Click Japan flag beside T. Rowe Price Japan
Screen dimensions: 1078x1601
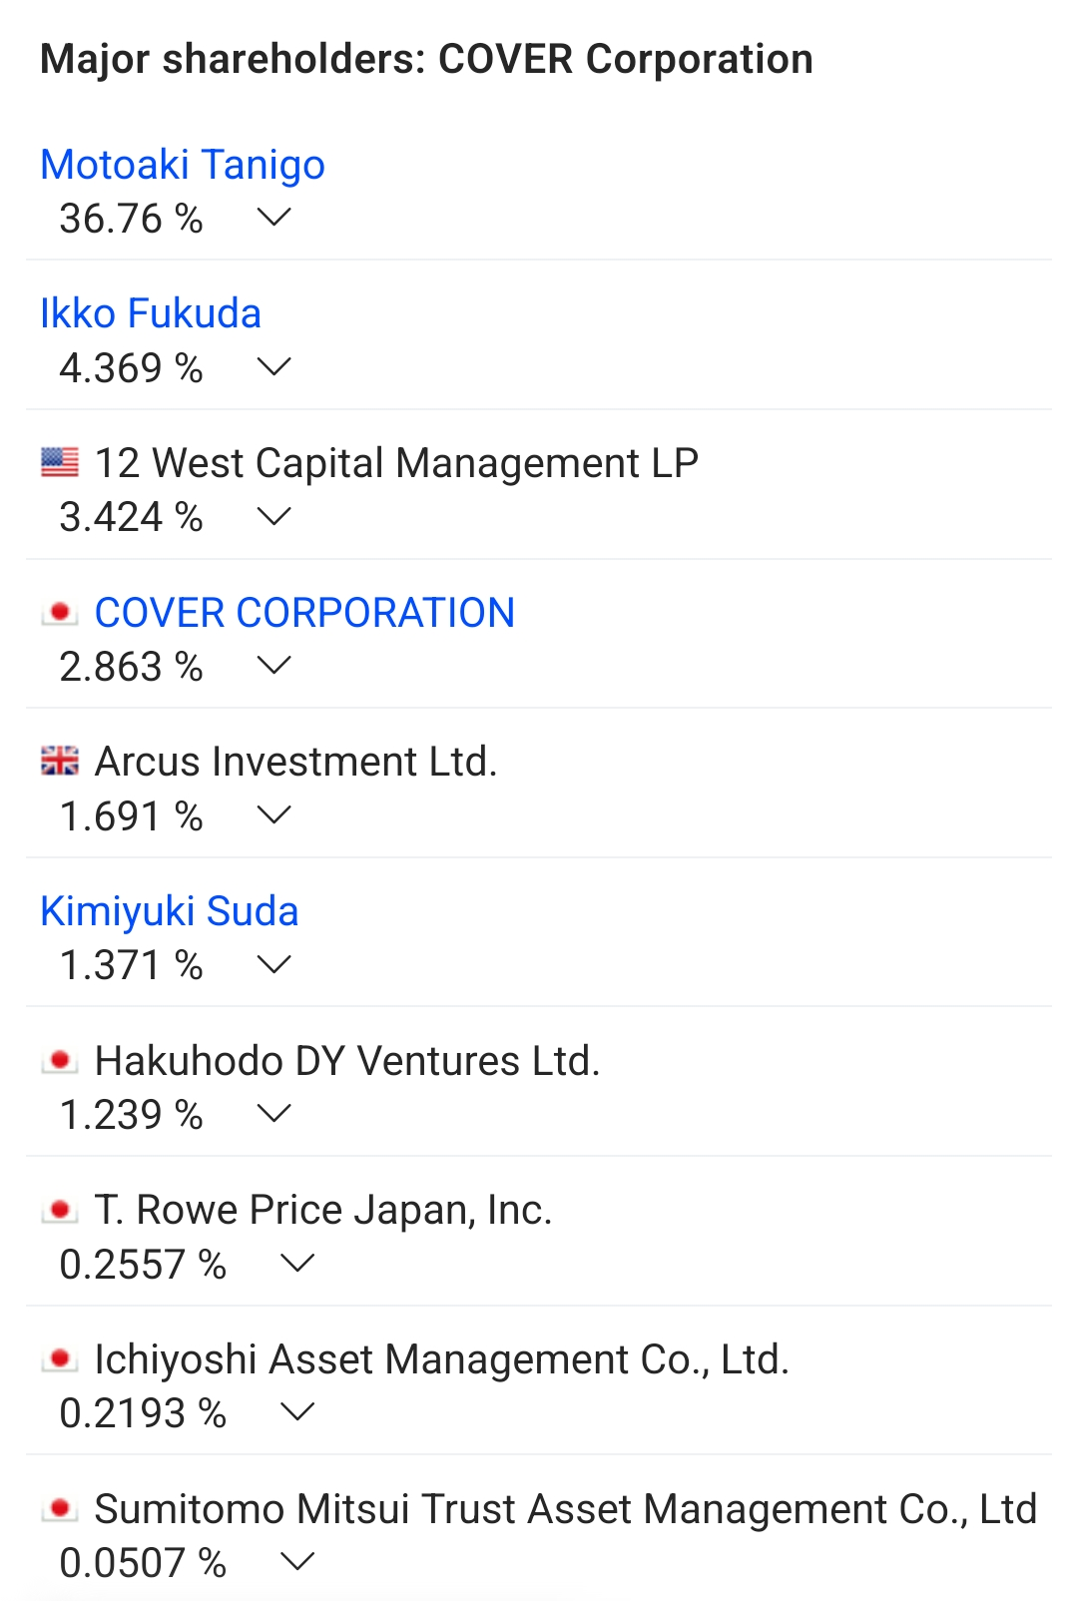[60, 1210]
